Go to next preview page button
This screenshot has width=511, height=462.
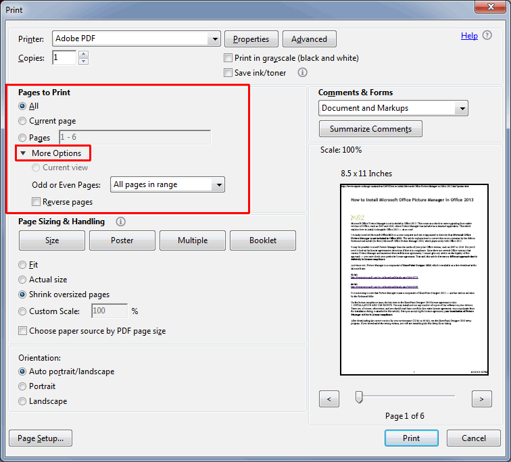pos(481,399)
